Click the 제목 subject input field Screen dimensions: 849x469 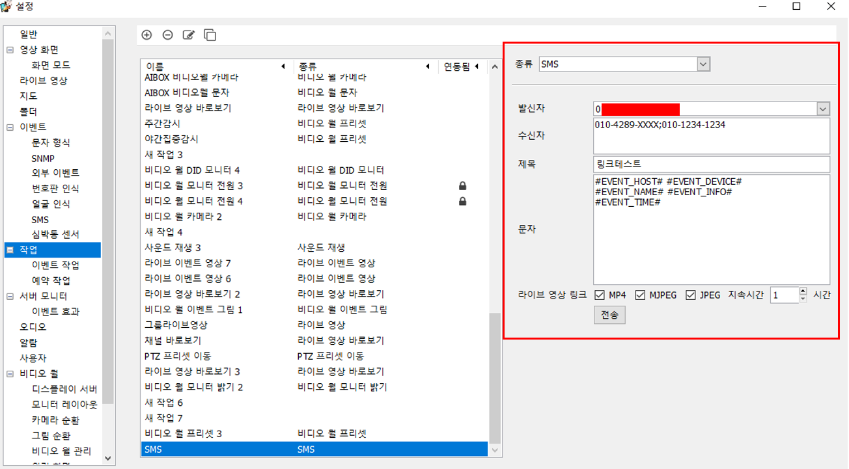coord(711,165)
